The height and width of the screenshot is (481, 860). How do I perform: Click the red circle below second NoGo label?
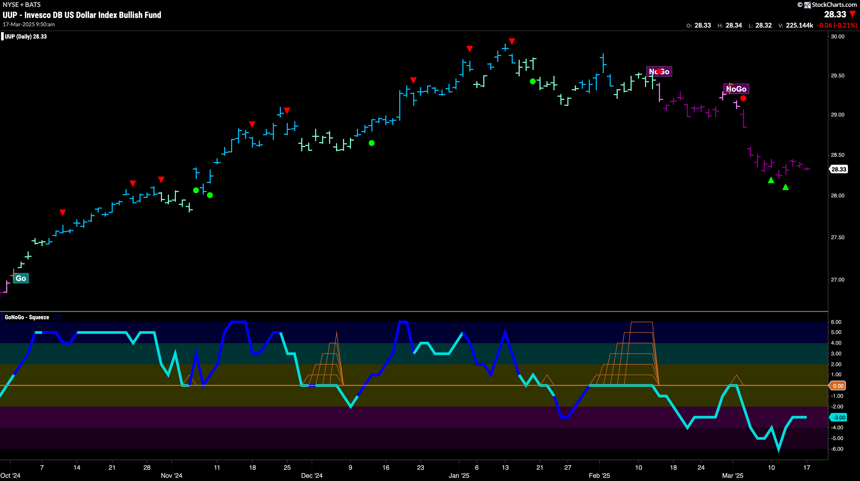tap(743, 98)
